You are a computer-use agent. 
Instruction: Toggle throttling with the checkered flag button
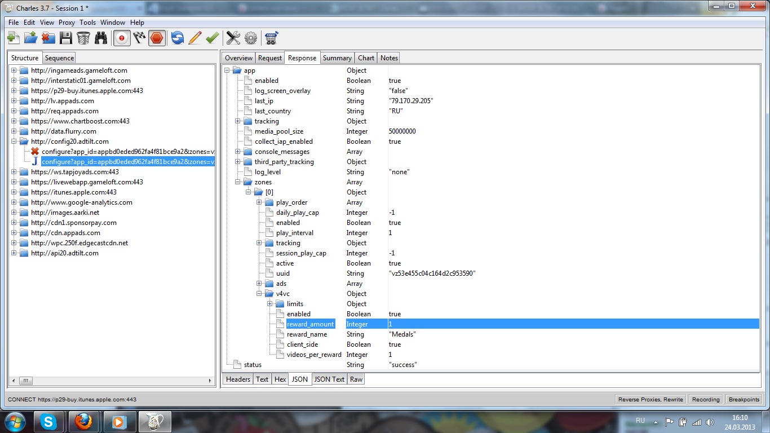click(139, 38)
